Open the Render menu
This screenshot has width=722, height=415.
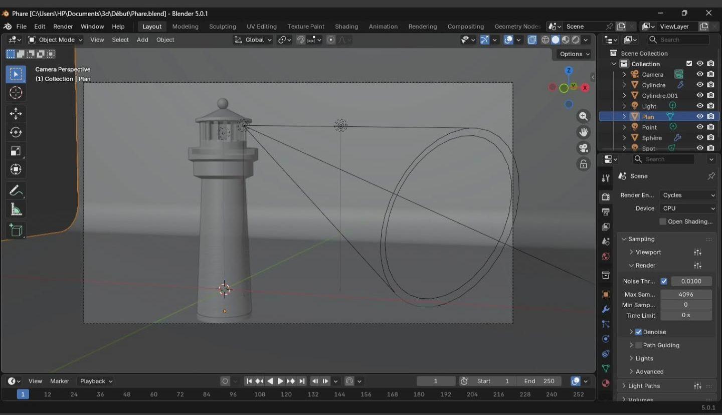pyautogui.click(x=63, y=27)
